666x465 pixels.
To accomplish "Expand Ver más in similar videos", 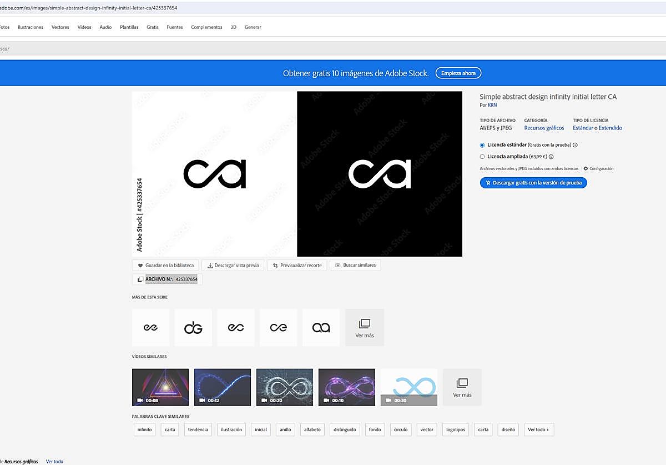I will tap(462, 387).
